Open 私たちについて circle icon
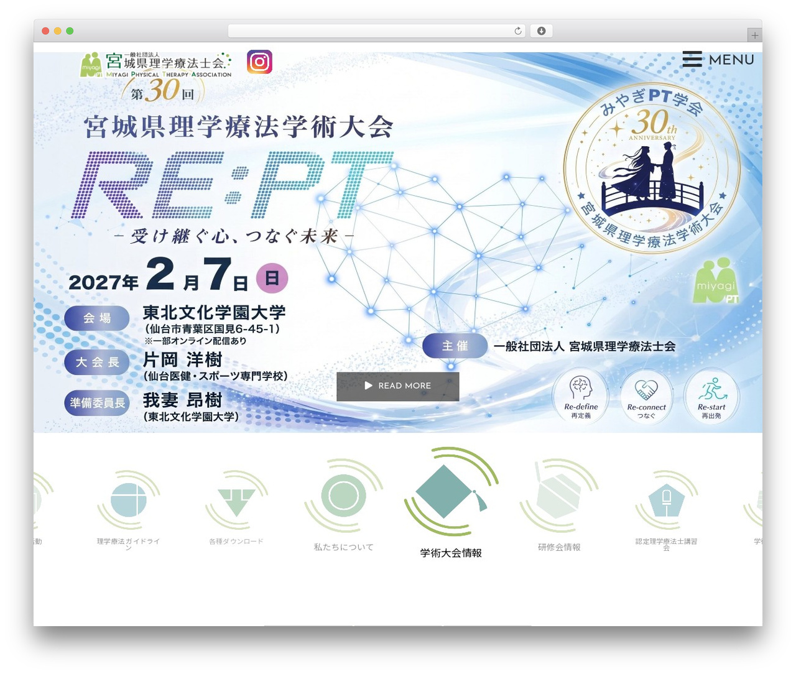The height and width of the screenshot is (674, 796). coord(343,496)
